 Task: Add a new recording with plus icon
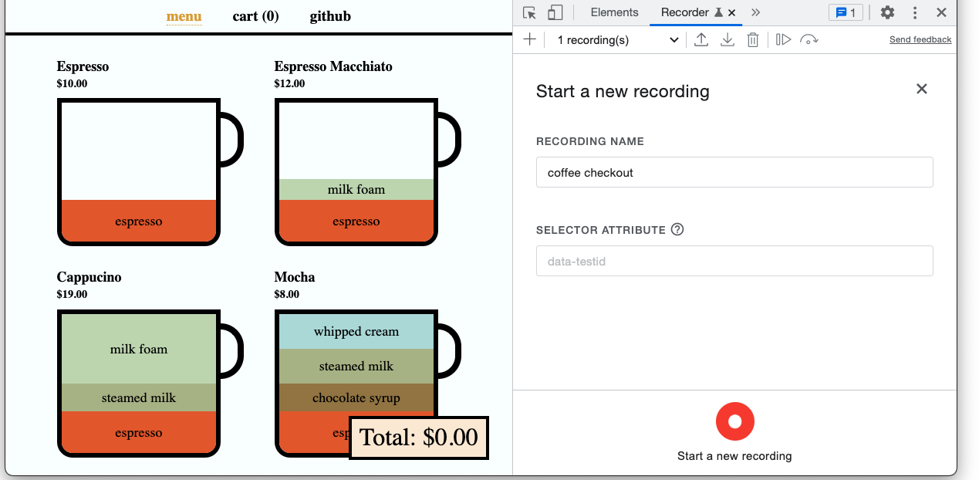pyautogui.click(x=529, y=39)
